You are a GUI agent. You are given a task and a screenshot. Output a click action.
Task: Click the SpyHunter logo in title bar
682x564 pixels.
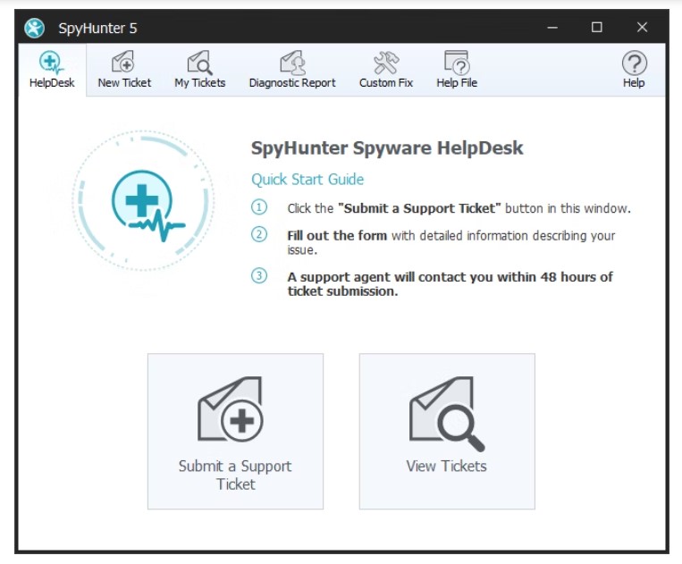pyautogui.click(x=34, y=29)
